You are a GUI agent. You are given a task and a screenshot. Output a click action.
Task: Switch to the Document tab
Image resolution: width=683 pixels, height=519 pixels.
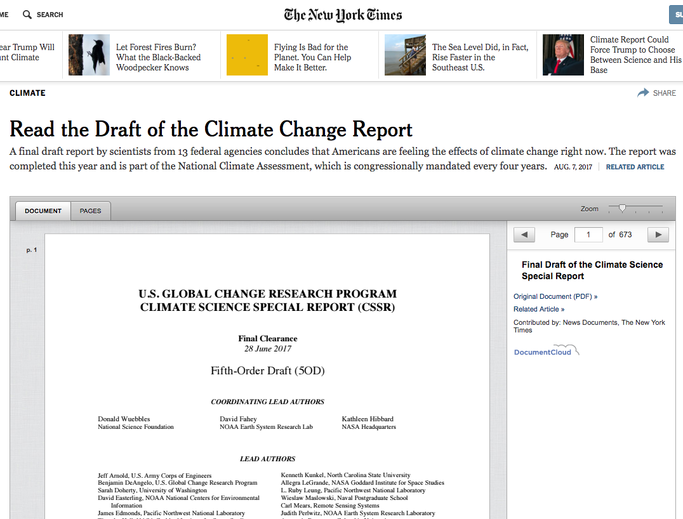(x=43, y=211)
